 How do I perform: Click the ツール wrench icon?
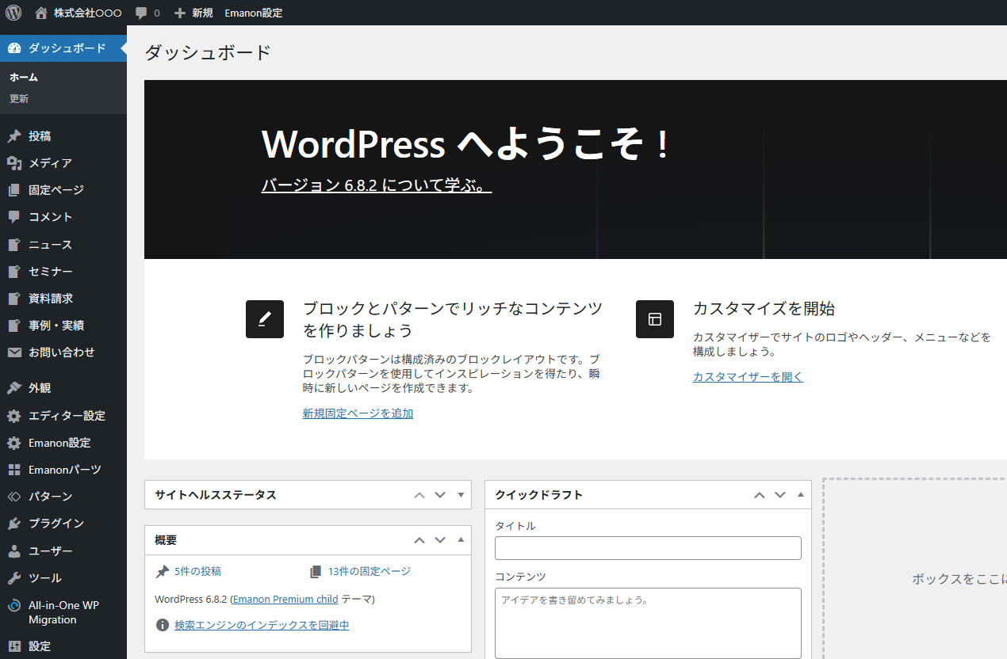point(14,578)
